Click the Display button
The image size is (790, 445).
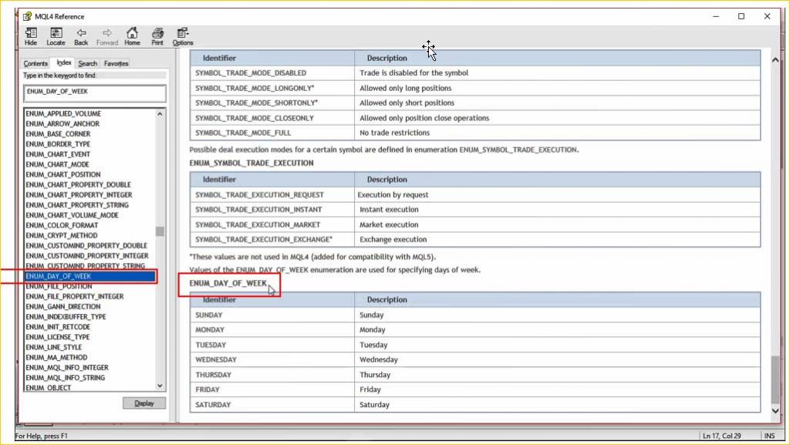(x=144, y=403)
